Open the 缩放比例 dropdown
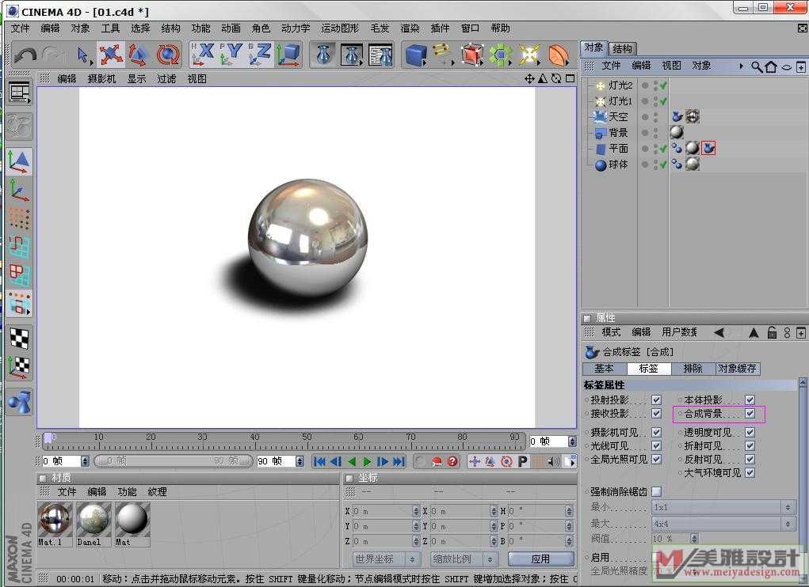 pyautogui.click(x=464, y=559)
